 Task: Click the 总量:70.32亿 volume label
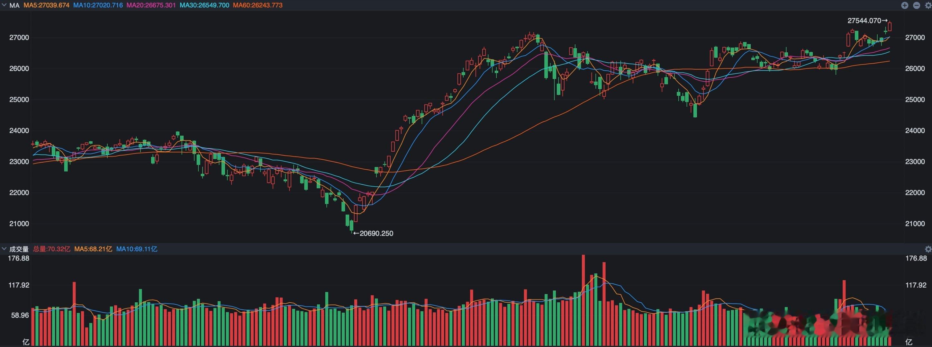pyautogui.click(x=52, y=249)
